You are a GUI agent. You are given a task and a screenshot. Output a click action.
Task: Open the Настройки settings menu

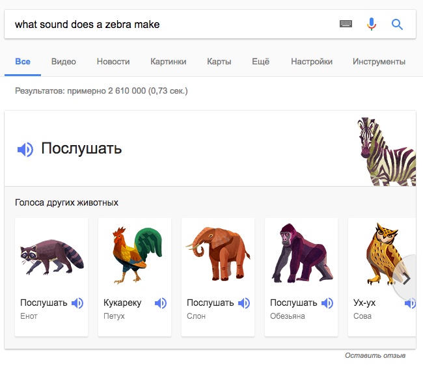click(x=312, y=62)
